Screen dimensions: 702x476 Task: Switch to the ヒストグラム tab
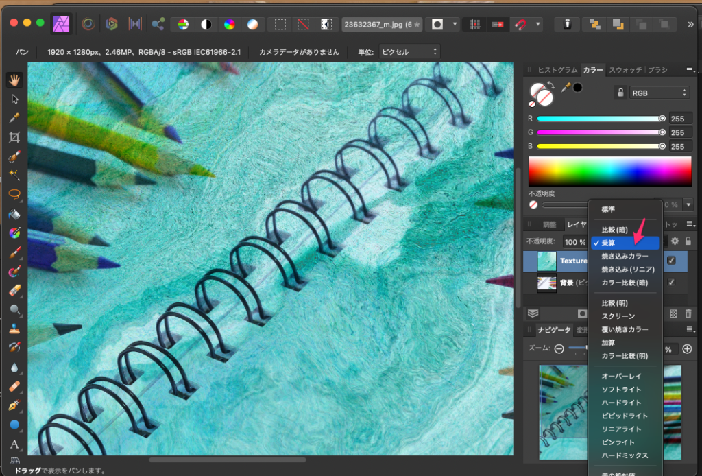click(557, 70)
